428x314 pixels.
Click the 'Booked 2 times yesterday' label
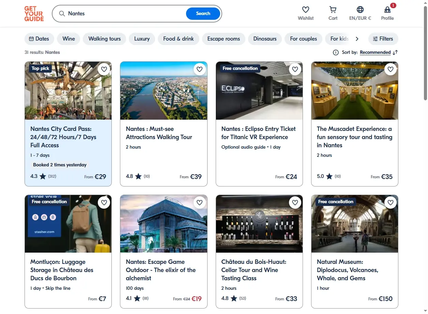click(x=60, y=165)
